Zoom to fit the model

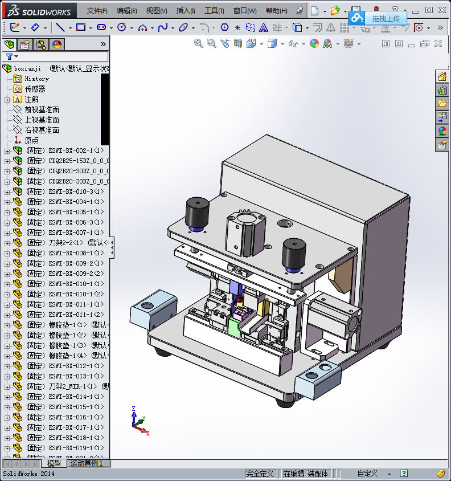[x=199, y=43]
